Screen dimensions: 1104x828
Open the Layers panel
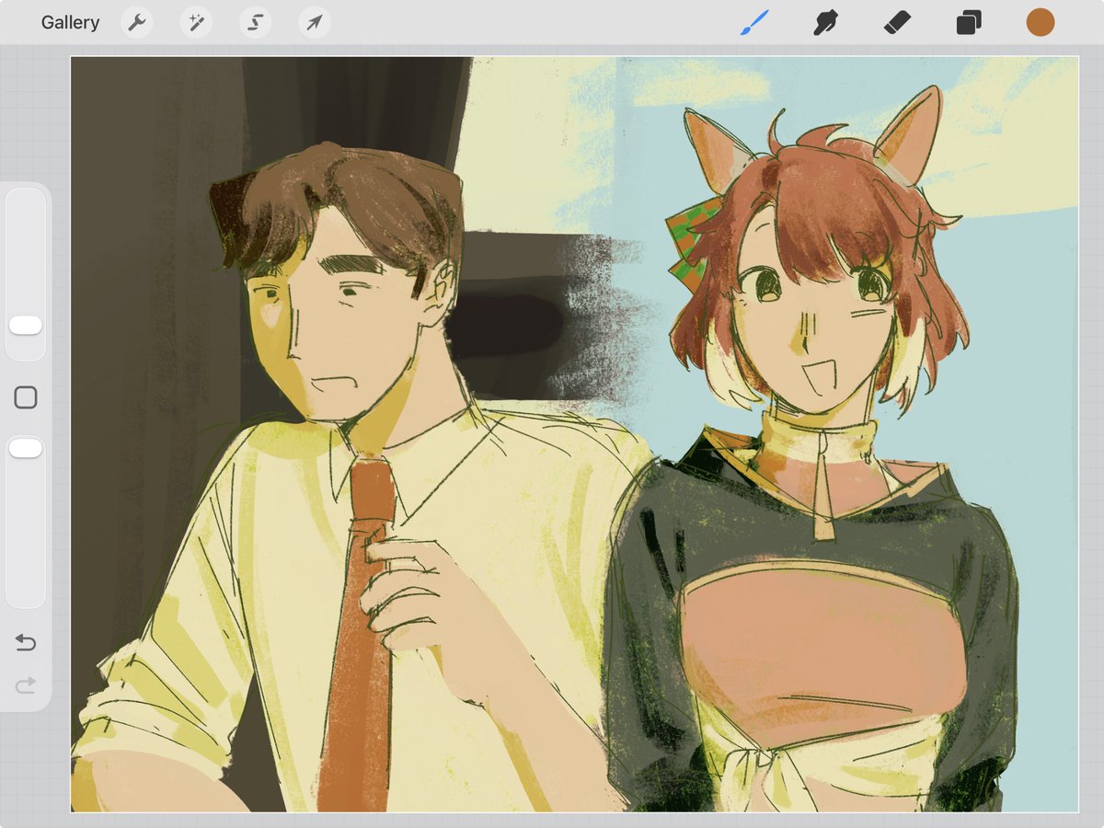pos(968,23)
